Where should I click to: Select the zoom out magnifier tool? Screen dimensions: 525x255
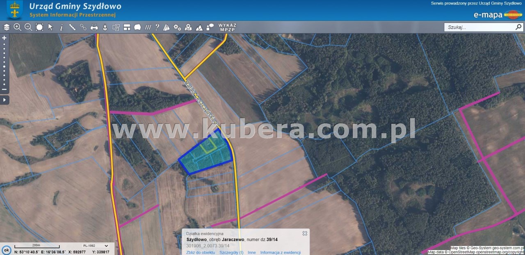coord(28,27)
